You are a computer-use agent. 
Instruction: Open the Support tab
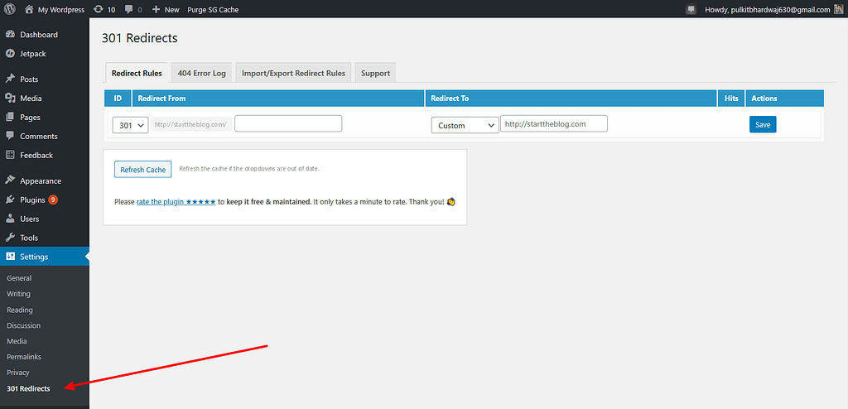click(x=375, y=73)
